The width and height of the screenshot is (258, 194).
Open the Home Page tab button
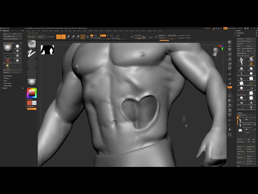point(31,37)
